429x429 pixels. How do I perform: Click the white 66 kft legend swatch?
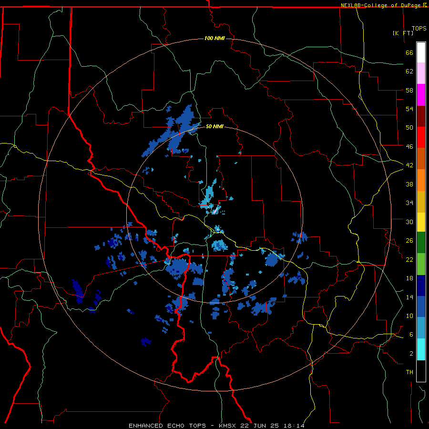tap(421, 52)
